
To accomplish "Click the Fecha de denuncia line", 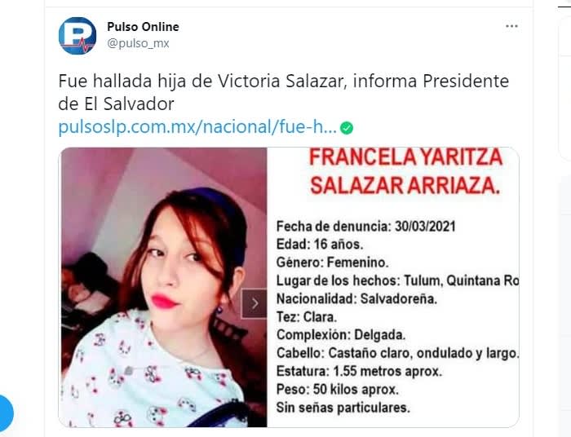I will tap(366, 227).
